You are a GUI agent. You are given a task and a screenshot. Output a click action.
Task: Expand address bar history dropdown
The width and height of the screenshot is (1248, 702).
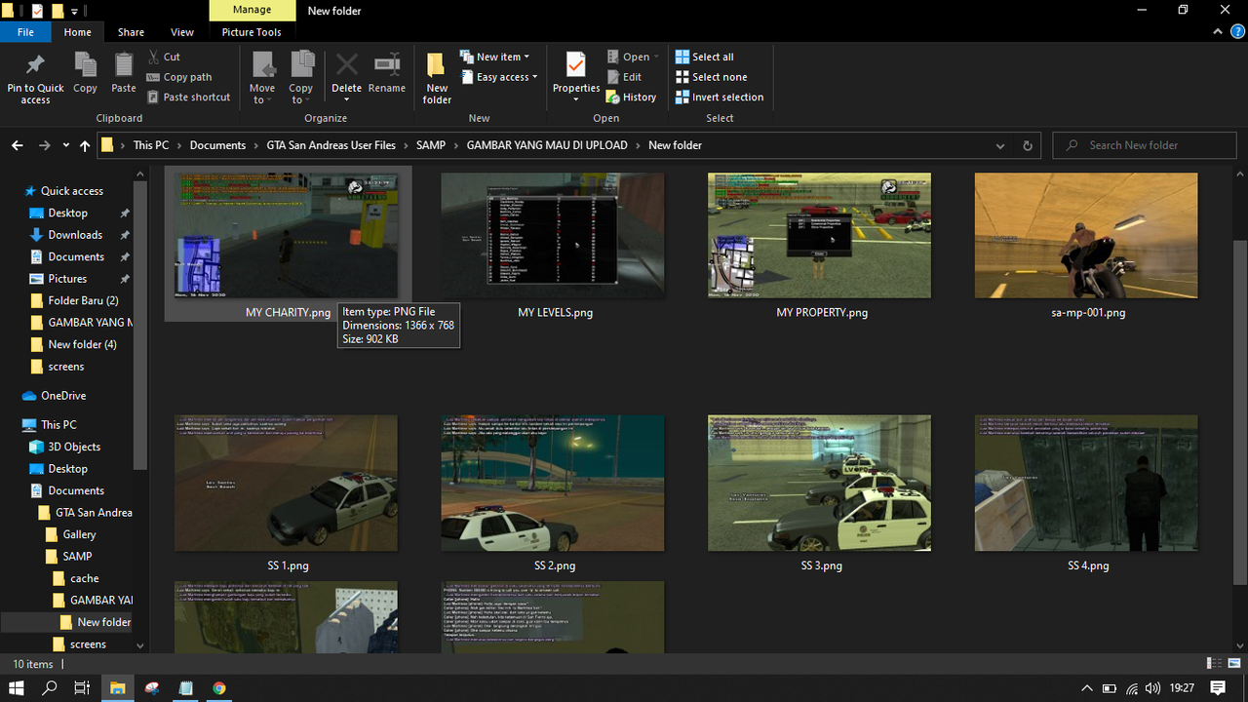click(1000, 145)
